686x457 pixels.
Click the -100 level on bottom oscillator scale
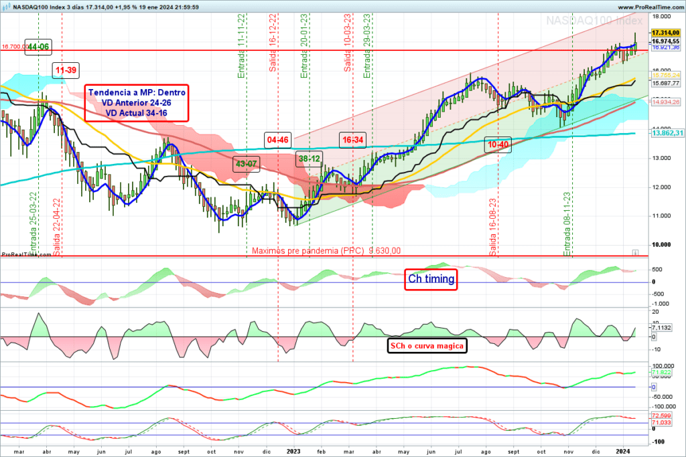pyautogui.click(x=659, y=442)
